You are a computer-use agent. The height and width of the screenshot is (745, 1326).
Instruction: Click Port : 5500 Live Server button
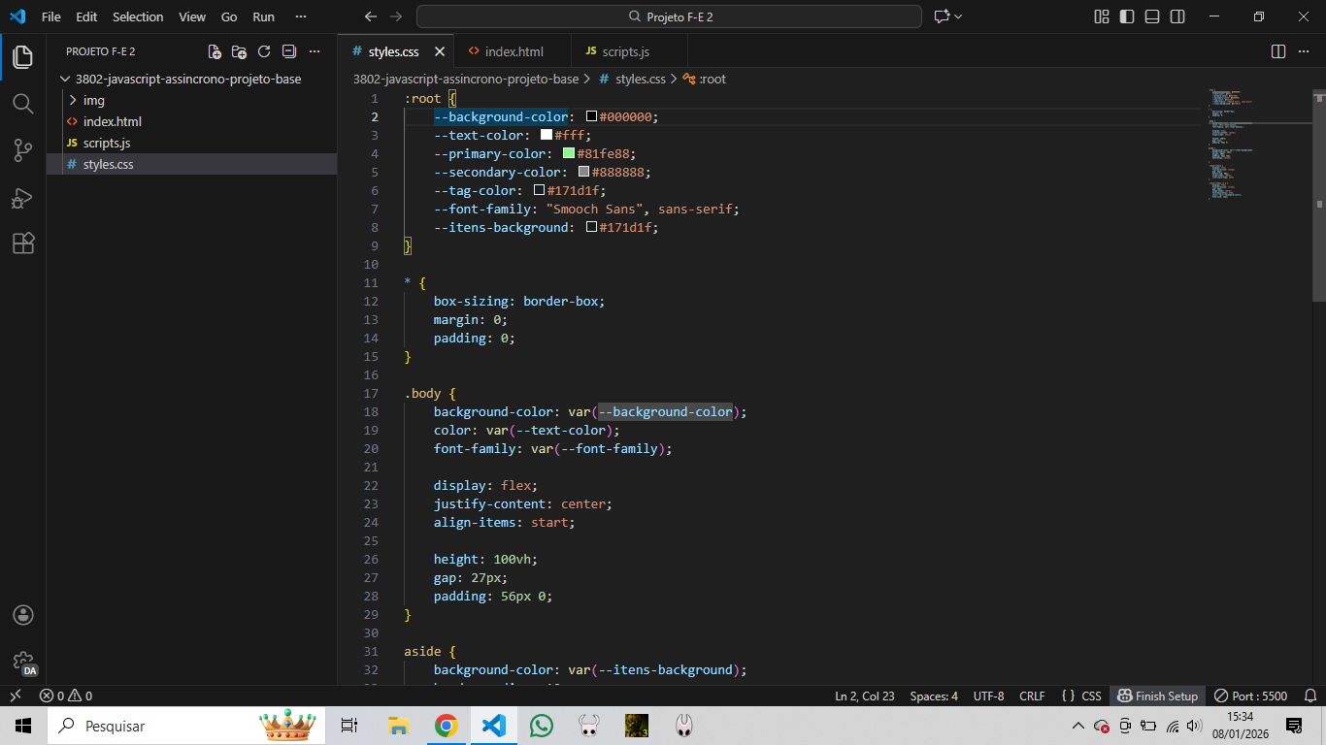[1251, 696]
